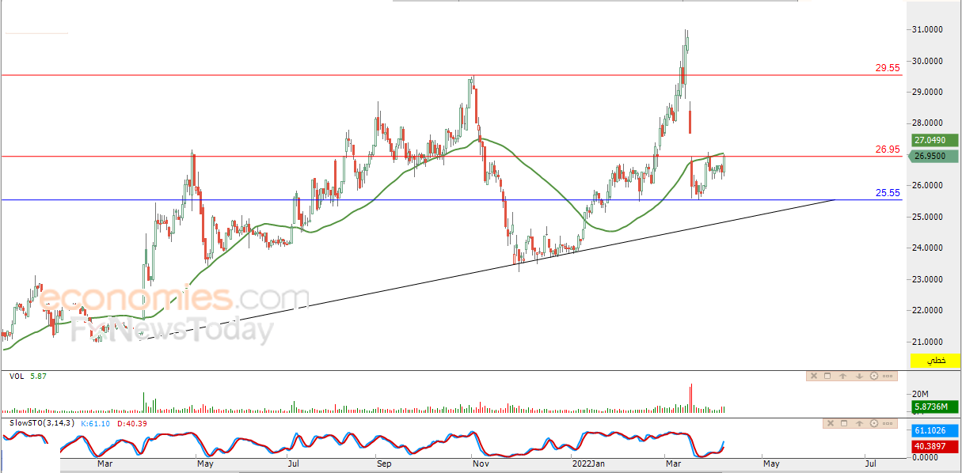Close the VOL indicator panel
Image resolution: width=962 pixels, height=473 pixels.
coord(814,376)
